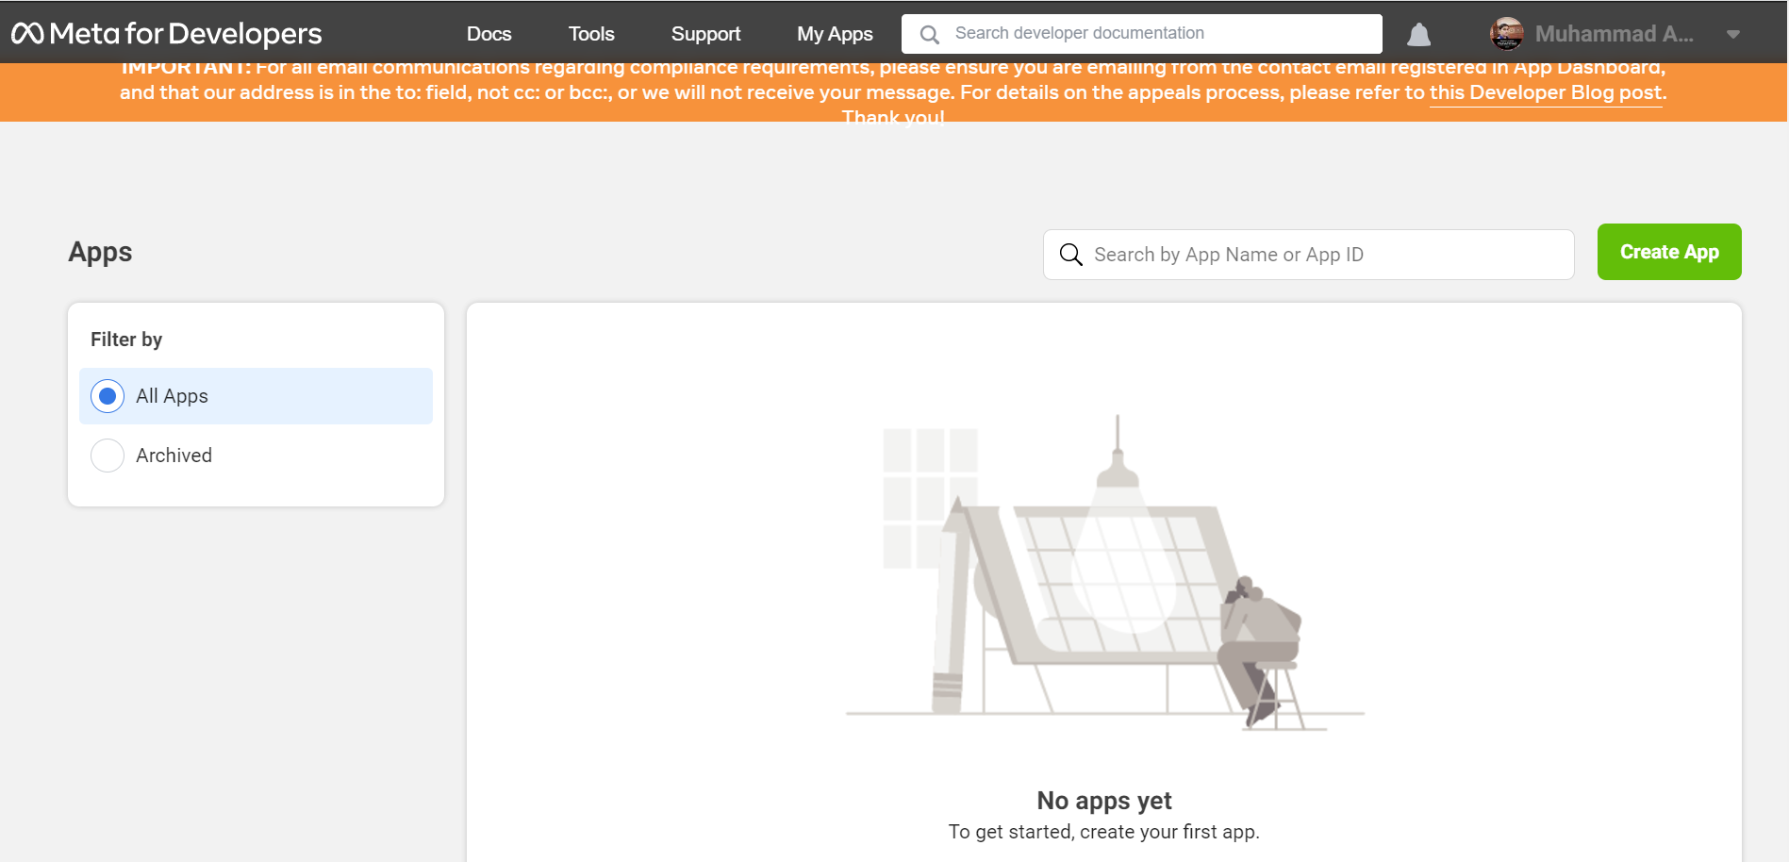Open the Support menu
Image resolution: width=1789 pixels, height=862 pixels.
(705, 34)
